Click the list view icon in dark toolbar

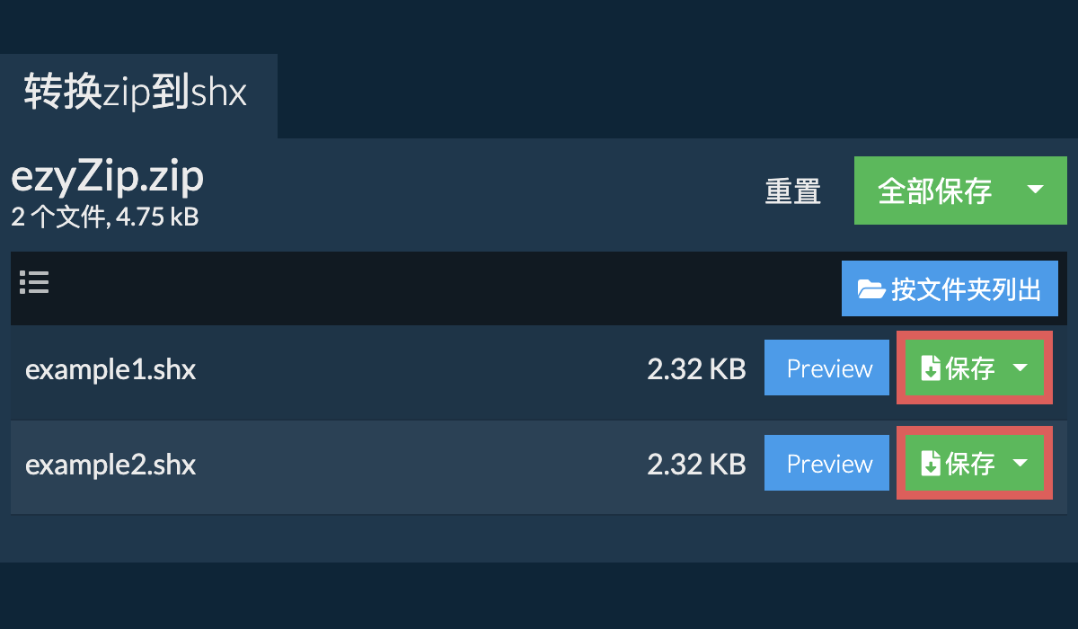coord(34,282)
